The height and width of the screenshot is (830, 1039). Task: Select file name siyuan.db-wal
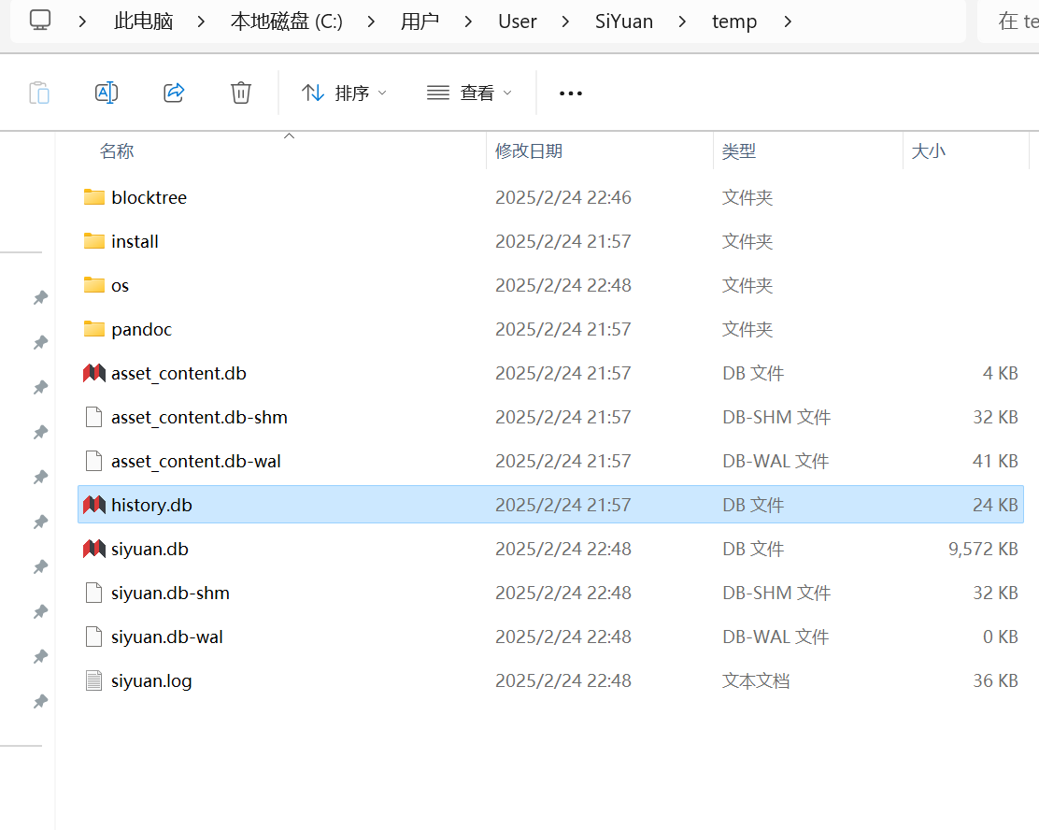[167, 637]
